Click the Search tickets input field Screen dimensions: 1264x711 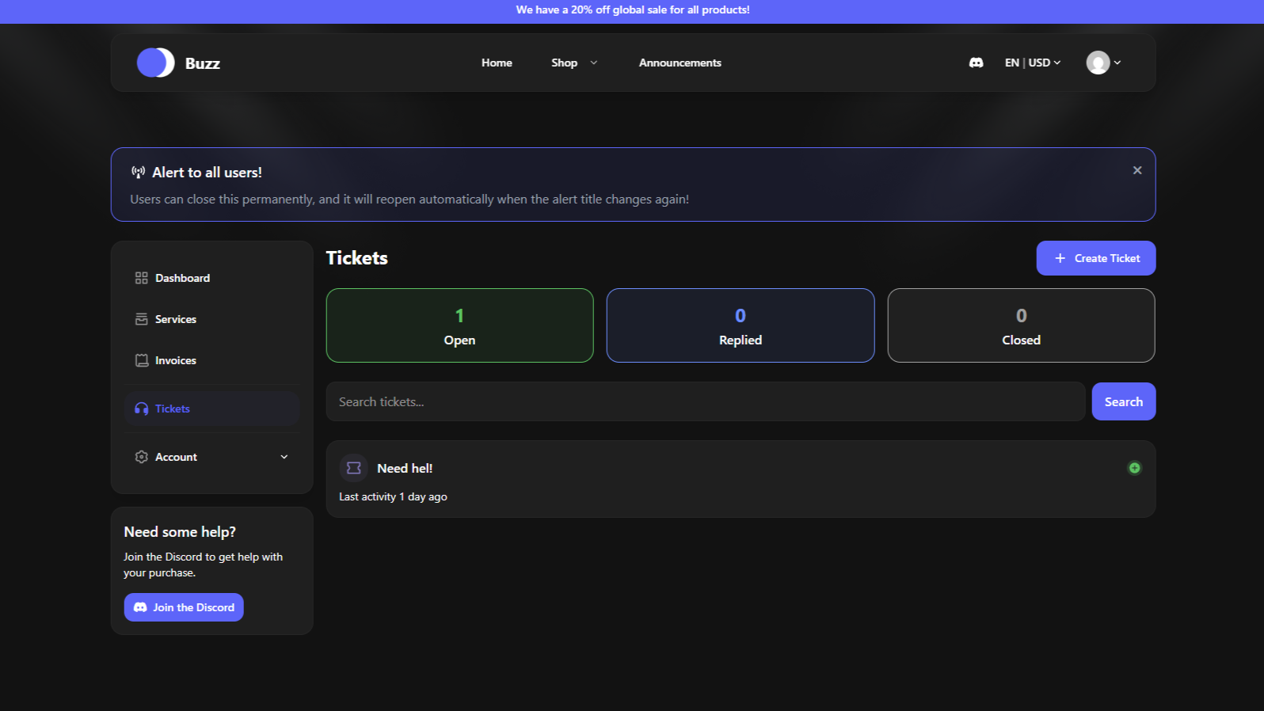click(705, 401)
